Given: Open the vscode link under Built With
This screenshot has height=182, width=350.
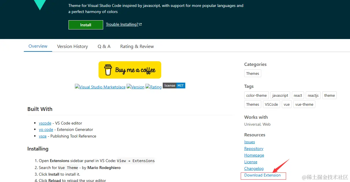Looking at the screenshot, I should [x=45, y=123].
